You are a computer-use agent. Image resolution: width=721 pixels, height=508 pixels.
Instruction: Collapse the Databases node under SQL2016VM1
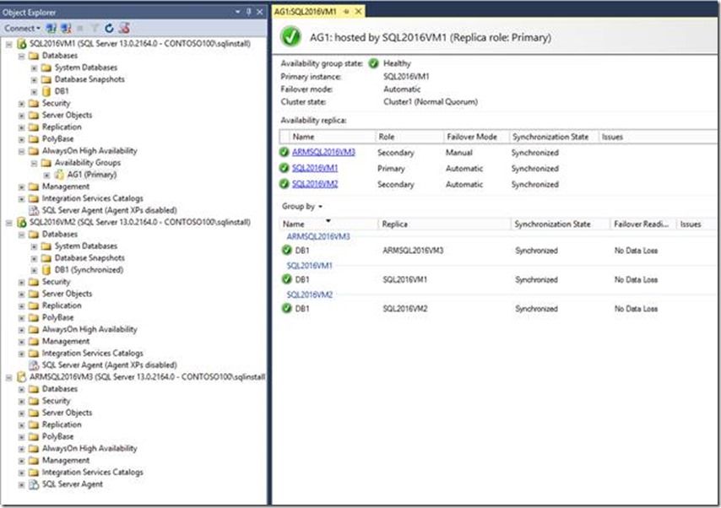click(x=22, y=56)
